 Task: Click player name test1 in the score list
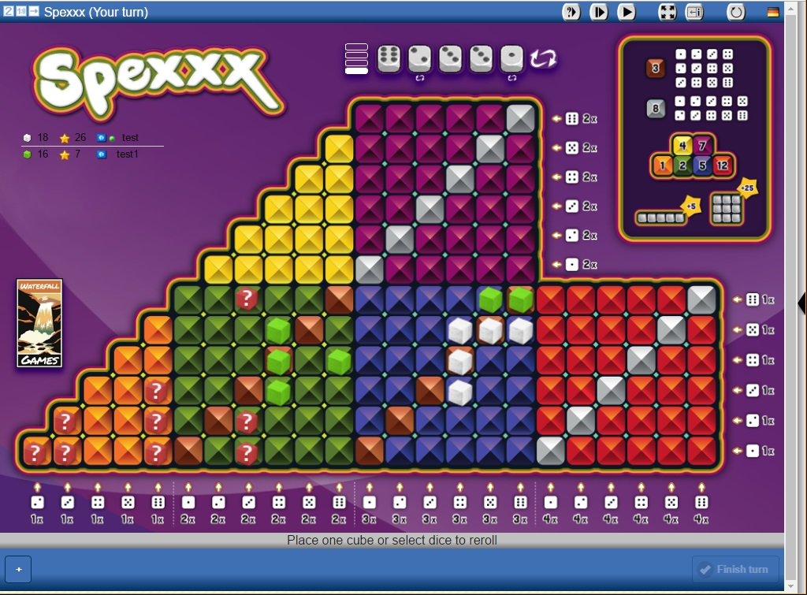coord(127,154)
